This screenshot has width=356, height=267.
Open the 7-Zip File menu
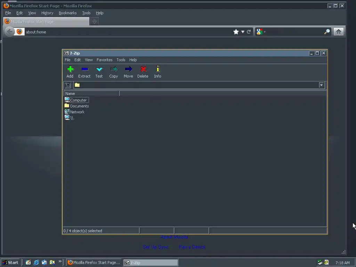pos(67,60)
